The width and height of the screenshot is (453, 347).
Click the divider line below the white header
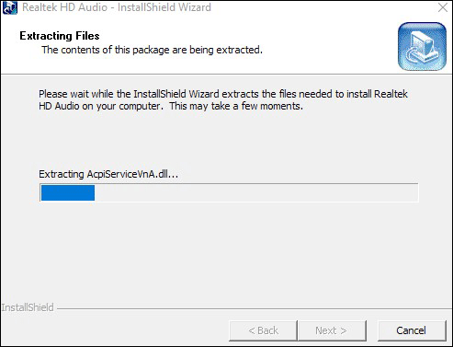(226, 74)
